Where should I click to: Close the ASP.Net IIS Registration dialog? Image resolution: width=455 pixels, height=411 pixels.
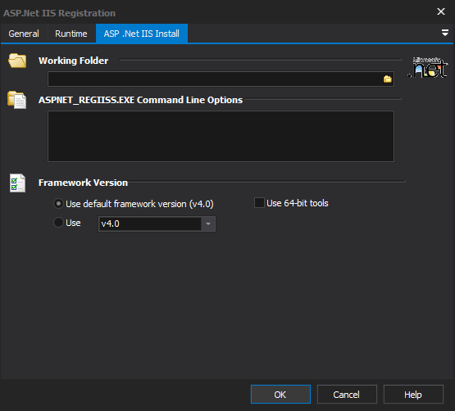pos(441,11)
